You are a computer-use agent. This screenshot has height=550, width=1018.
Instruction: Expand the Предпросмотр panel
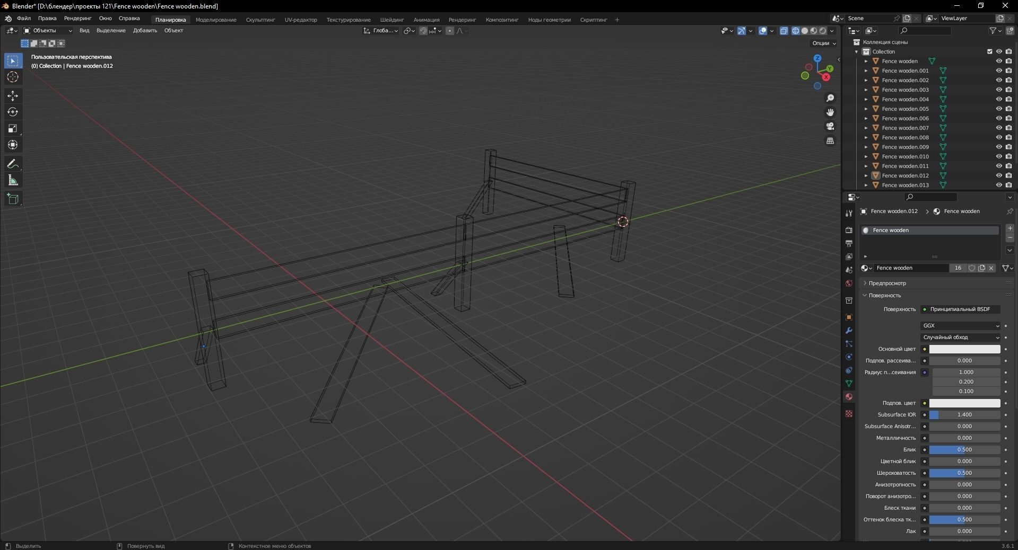887,283
